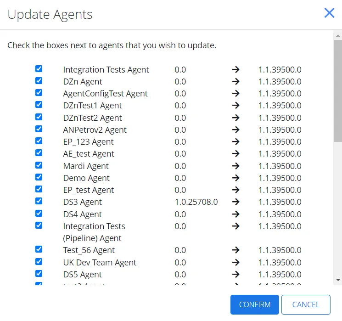Click the arrow in AgentConfigTest Agent row
This screenshot has width=342, height=321.
(x=236, y=93)
